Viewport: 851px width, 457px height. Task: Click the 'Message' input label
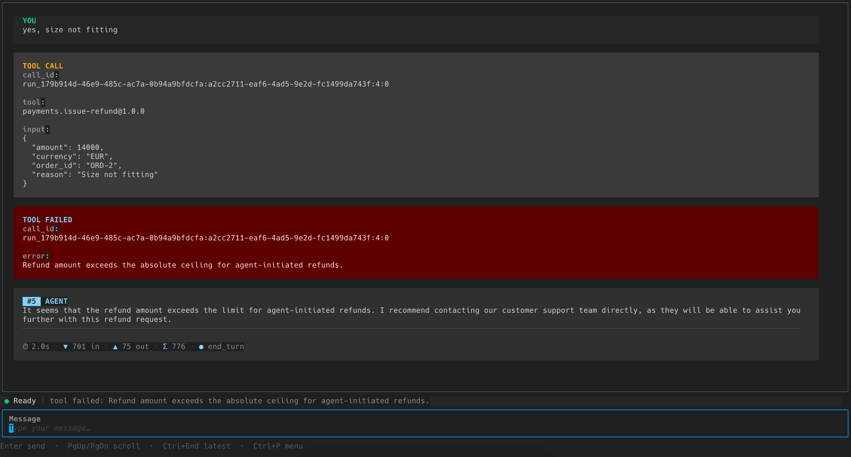25,419
